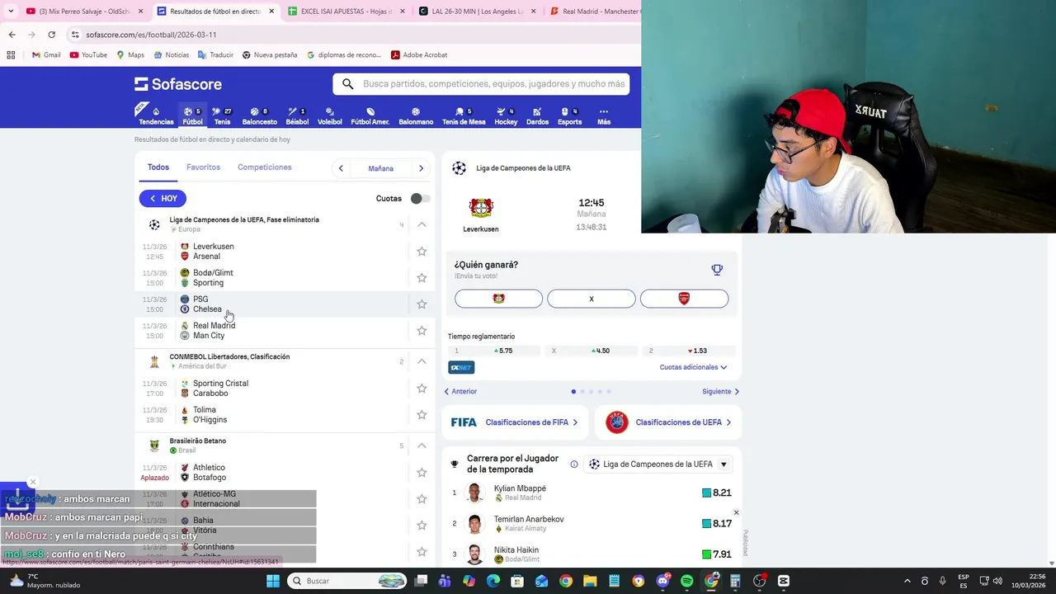Open the YouTube bookmark

coord(88,55)
